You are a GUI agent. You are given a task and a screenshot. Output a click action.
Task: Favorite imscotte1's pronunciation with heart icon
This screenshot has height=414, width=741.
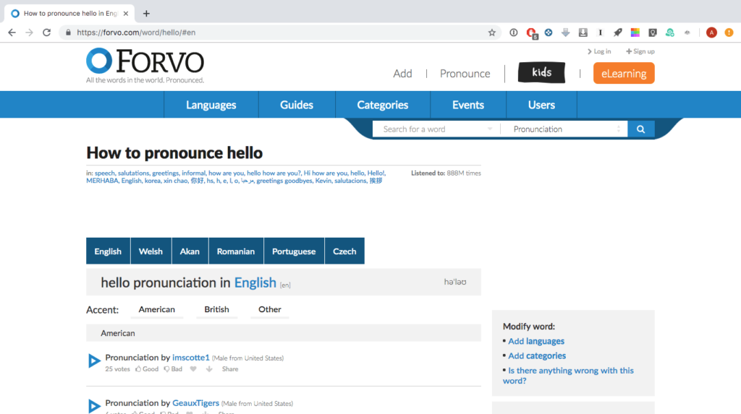[x=193, y=369]
